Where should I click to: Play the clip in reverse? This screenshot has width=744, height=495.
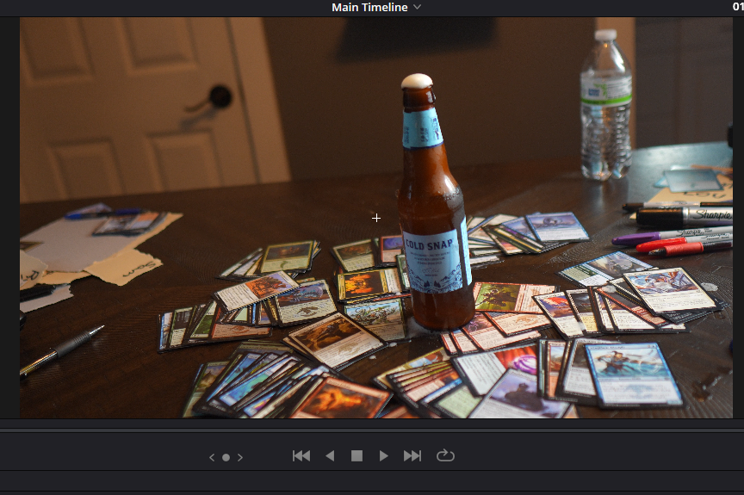(x=331, y=456)
